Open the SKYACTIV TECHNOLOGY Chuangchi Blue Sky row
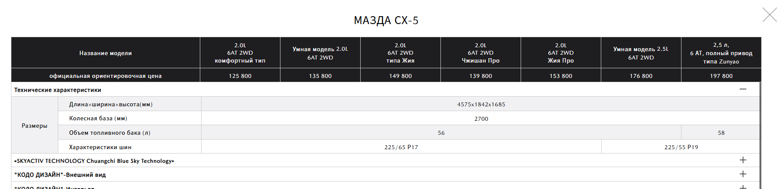Screen dimensions: 777x189 point(386,161)
